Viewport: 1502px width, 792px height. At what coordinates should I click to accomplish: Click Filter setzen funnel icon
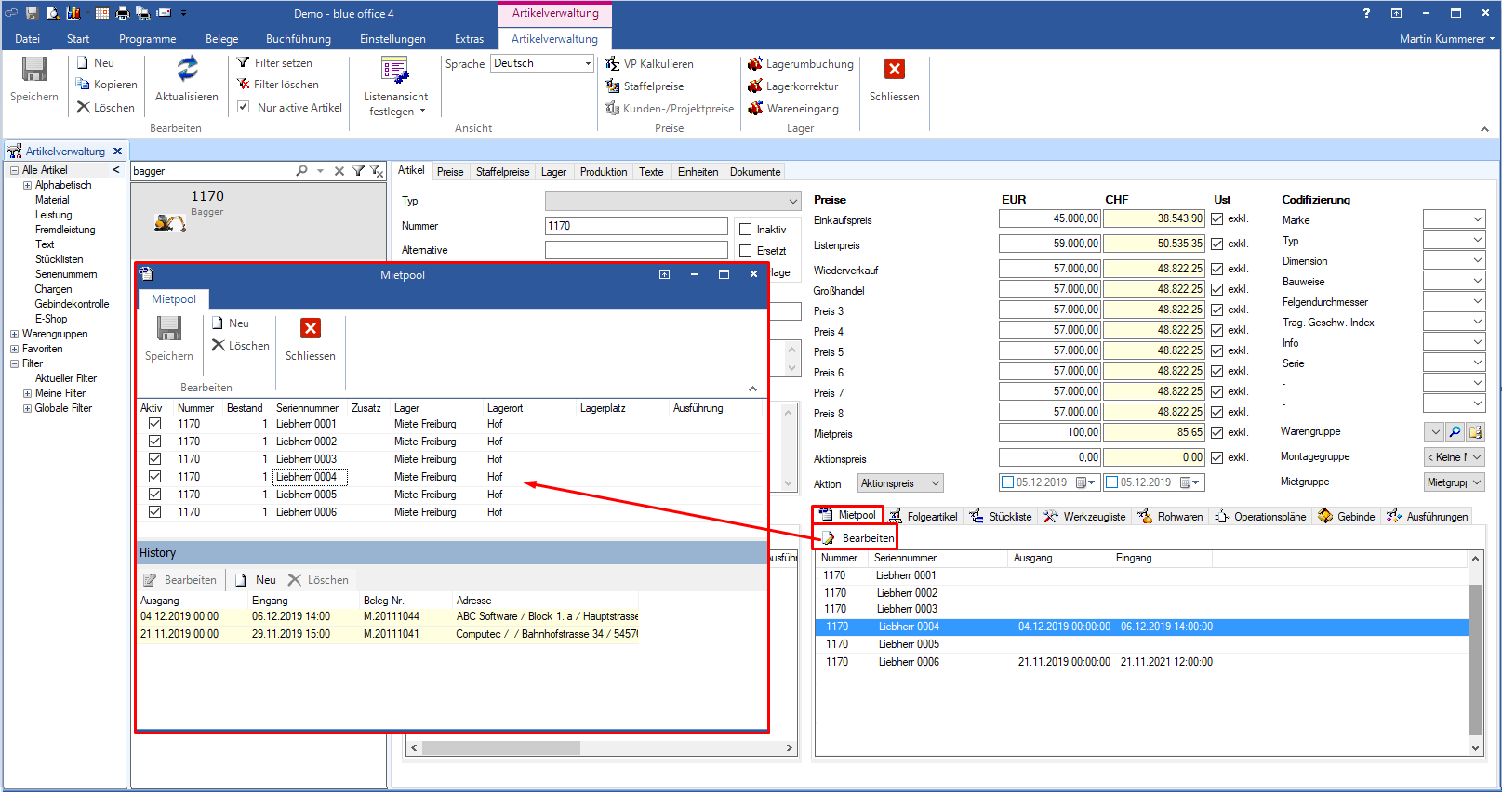(x=244, y=63)
